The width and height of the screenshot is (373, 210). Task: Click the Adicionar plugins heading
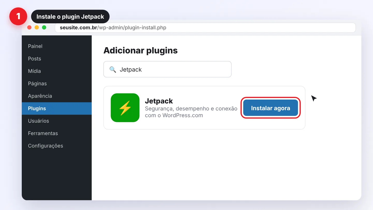coord(140,50)
